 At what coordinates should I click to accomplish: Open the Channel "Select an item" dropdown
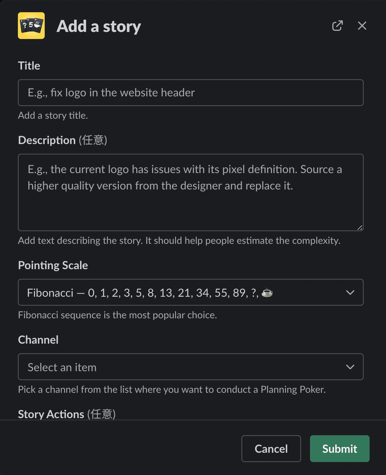pyautogui.click(x=191, y=367)
